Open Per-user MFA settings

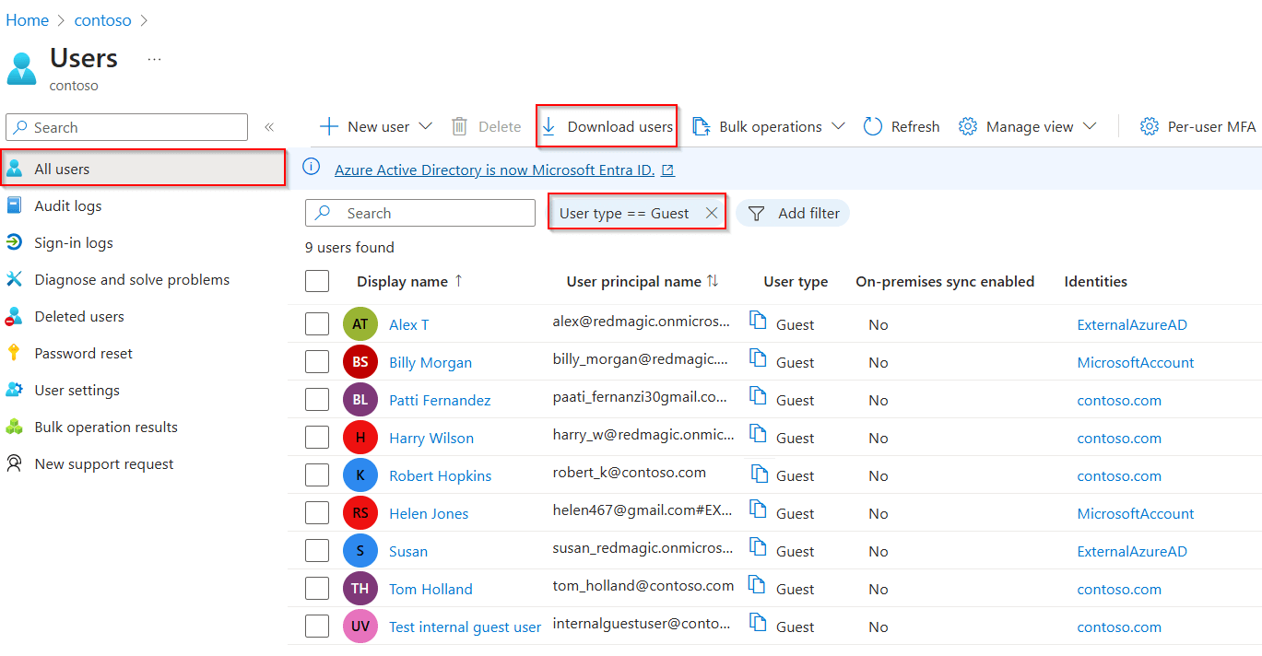click(1197, 126)
